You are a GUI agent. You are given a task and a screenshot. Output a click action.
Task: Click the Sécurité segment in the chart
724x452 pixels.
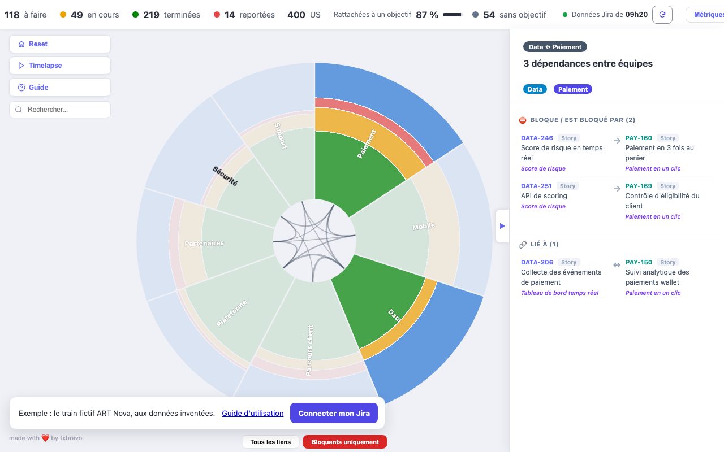pyautogui.click(x=225, y=176)
